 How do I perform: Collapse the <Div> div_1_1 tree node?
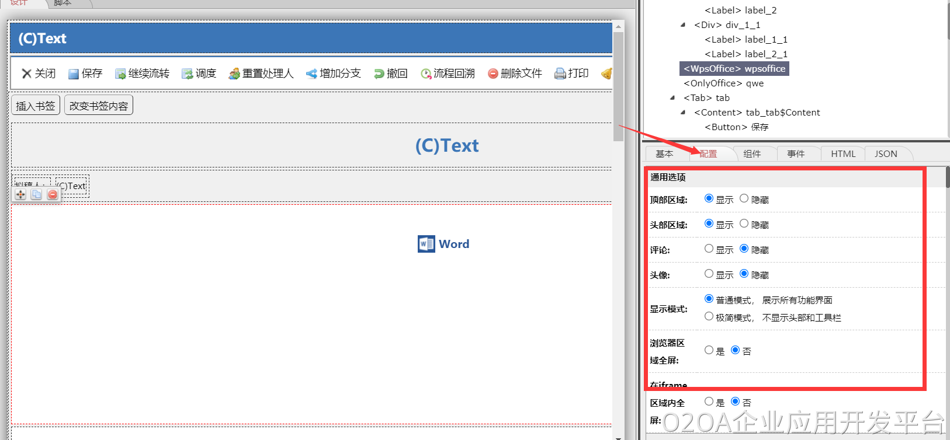(x=683, y=25)
